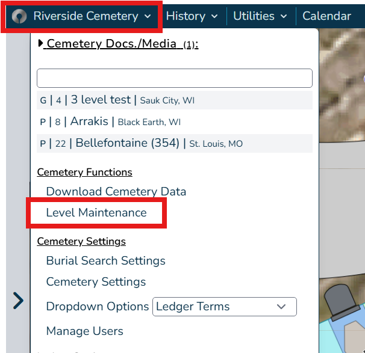The width and height of the screenshot is (365, 353).
Task: Open the Calendar menu item
Action: 326,16
